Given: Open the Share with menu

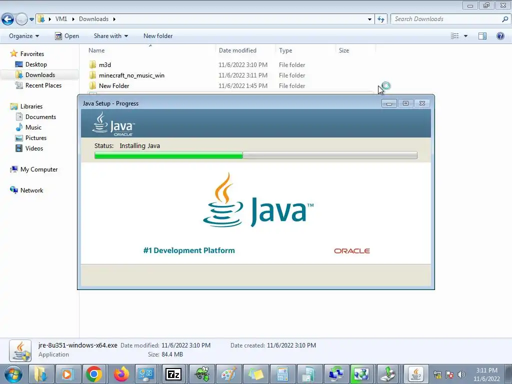Looking at the screenshot, I should click(110, 36).
